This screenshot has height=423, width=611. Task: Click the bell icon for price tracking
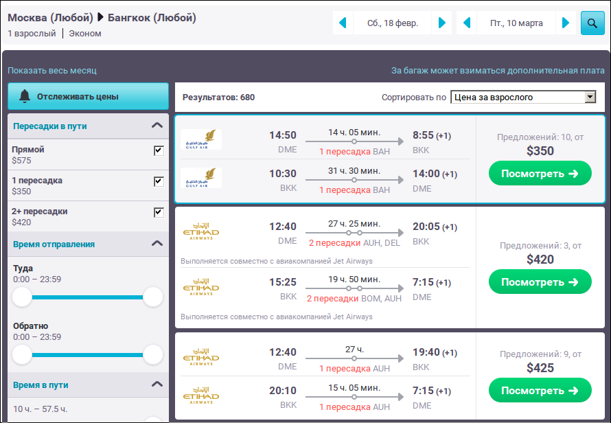[25, 96]
